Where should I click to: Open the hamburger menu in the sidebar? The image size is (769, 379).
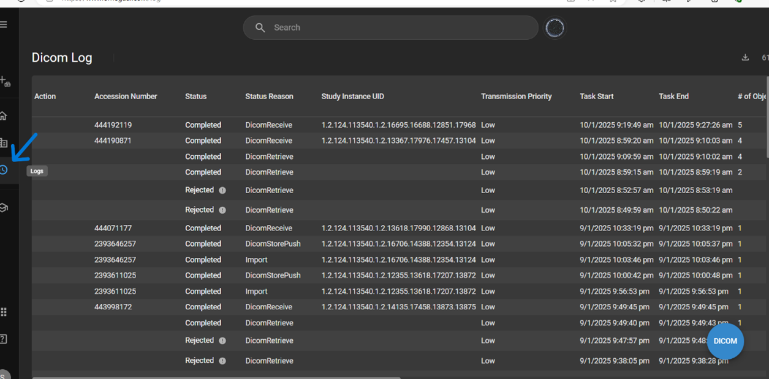[4, 24]
